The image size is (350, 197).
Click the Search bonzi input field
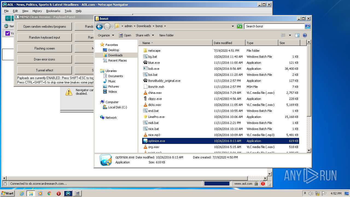(274, 26)
